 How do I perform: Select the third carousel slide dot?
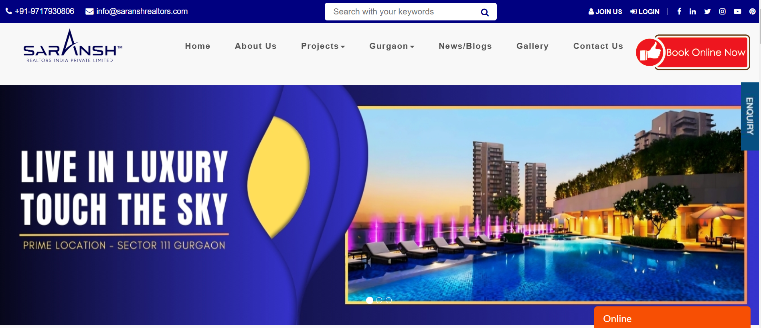(389, 300)
